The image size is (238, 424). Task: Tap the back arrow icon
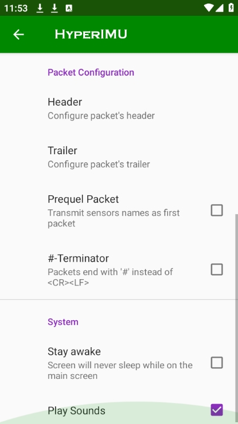(x=19, y=35)
